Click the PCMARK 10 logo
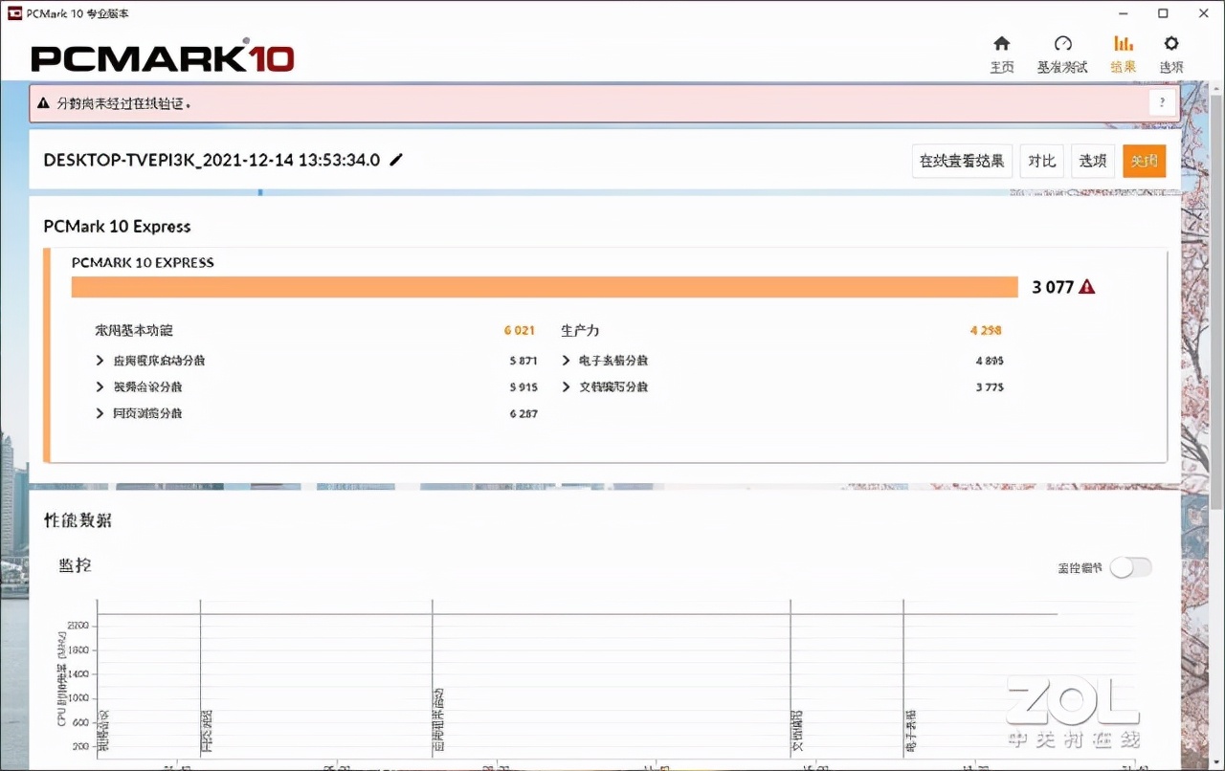 pyautogui.click(x=163, y=56)
